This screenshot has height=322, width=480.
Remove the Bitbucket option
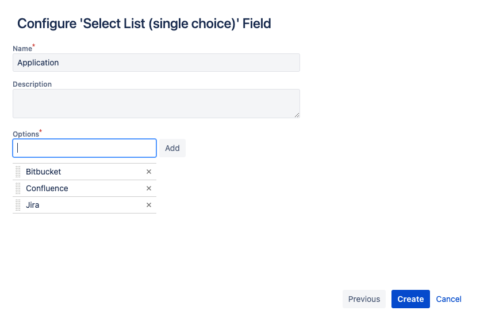tap(149, 172)
